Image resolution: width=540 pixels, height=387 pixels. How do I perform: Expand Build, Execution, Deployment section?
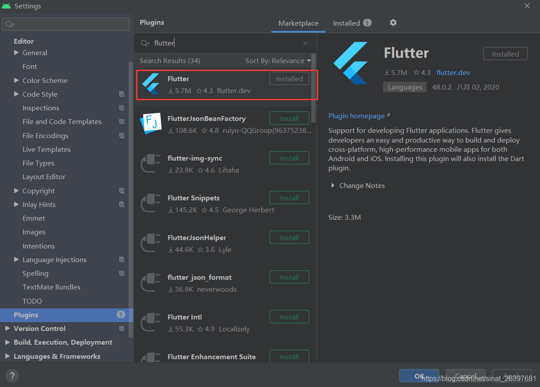coord(8,342)
